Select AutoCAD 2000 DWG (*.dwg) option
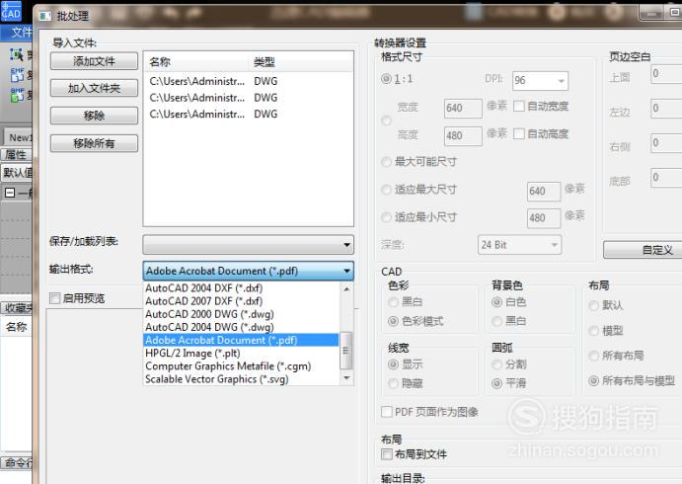This screenshot has height=484, width=682. click(x=241, y=314)
